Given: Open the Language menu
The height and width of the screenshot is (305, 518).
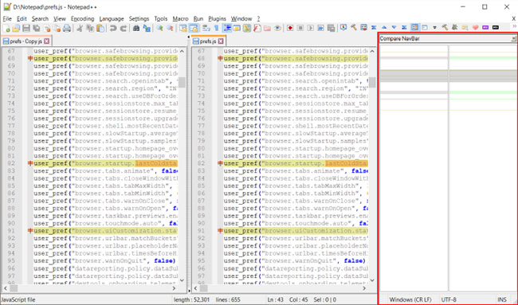Looking at the screenshot, I should [x=112, y=19].
